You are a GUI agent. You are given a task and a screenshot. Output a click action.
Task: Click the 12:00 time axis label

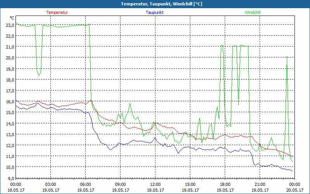pyautogui.click(x=155, y=185)
